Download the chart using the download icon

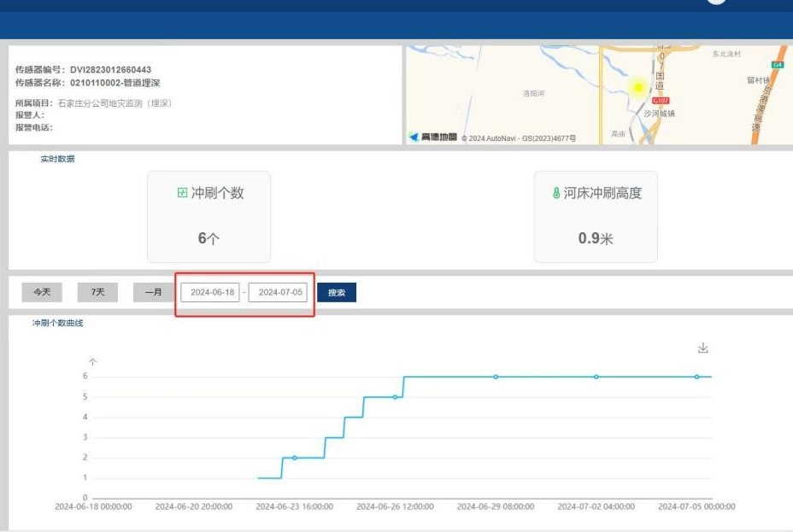click(x=703, y=348)
